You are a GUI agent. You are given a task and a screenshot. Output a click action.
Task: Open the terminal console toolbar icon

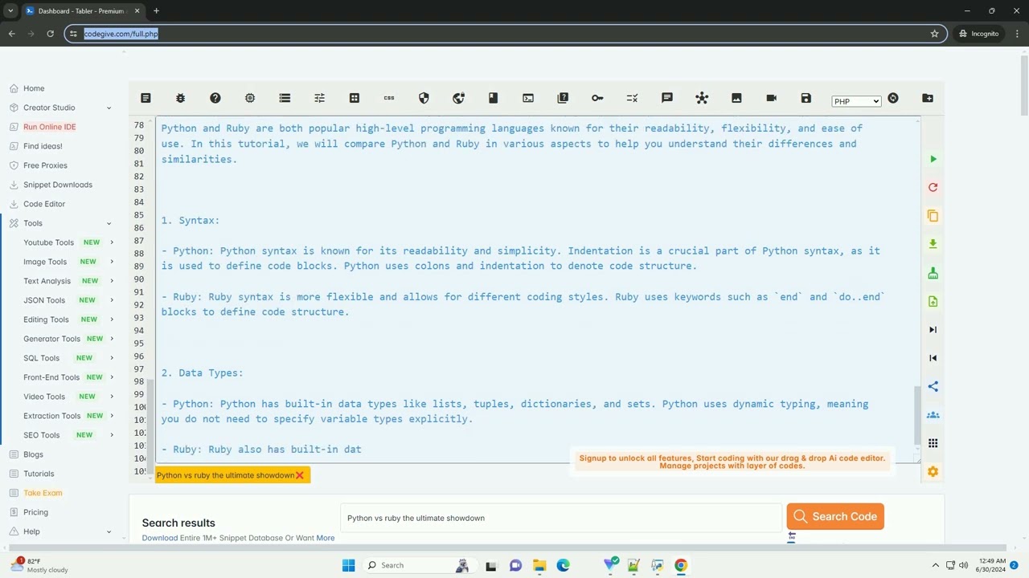528,98
